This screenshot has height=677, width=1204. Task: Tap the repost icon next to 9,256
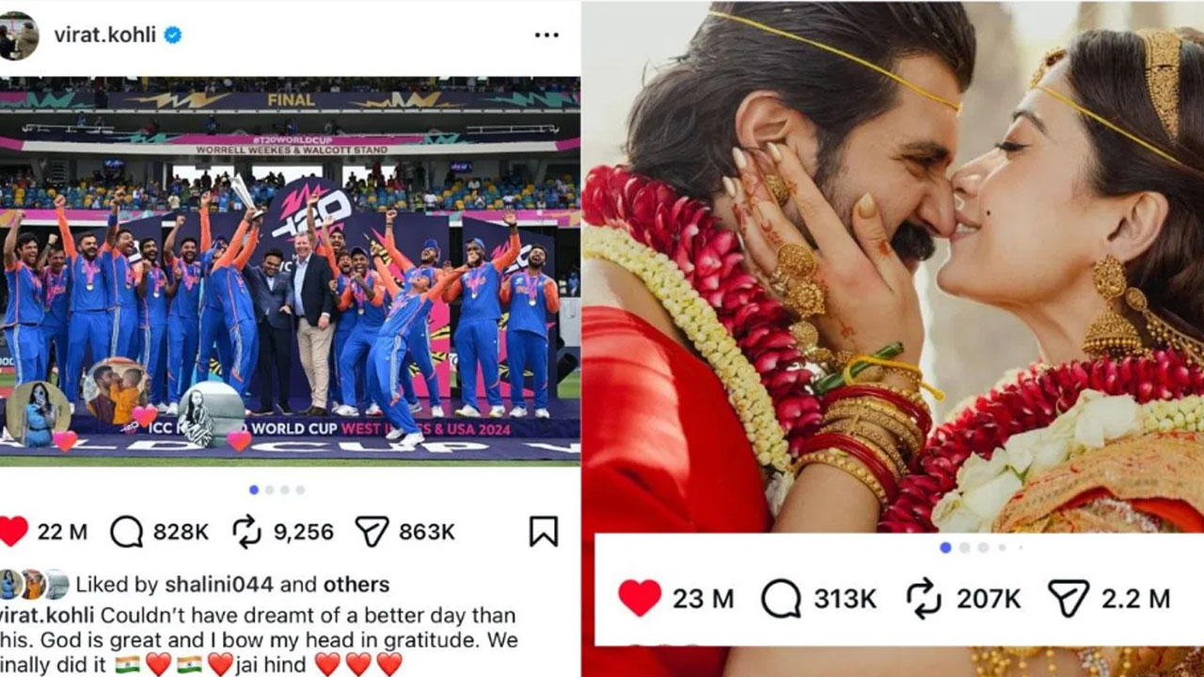coord(246,531)
